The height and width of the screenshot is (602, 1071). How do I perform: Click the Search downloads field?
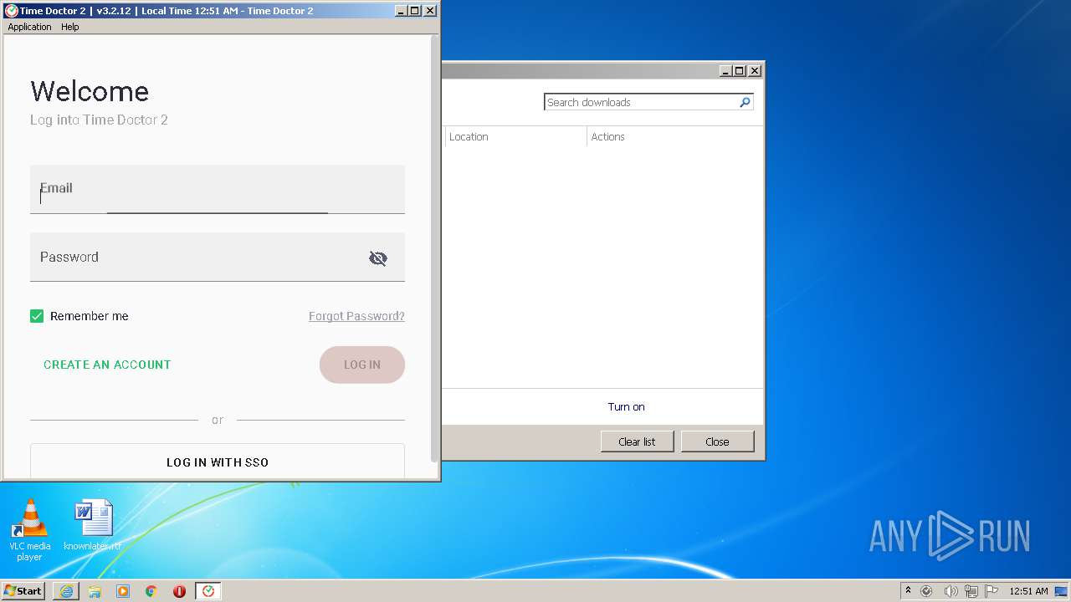[x=641, y=102]
